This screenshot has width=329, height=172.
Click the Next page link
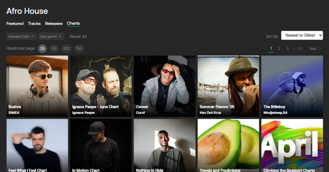[315, 49]
